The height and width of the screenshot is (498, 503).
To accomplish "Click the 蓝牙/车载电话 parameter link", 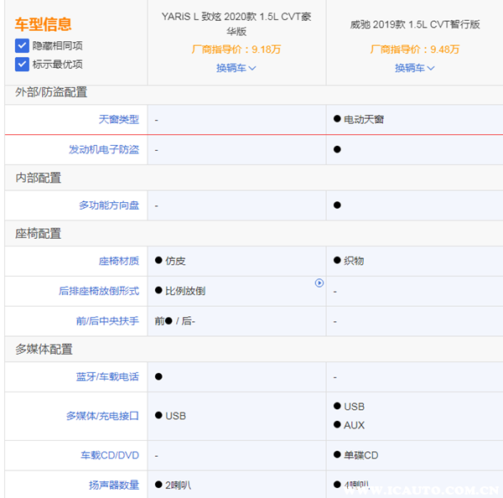I will pos(106,377).
